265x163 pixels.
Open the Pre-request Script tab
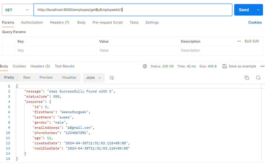(x=108, y=22)
